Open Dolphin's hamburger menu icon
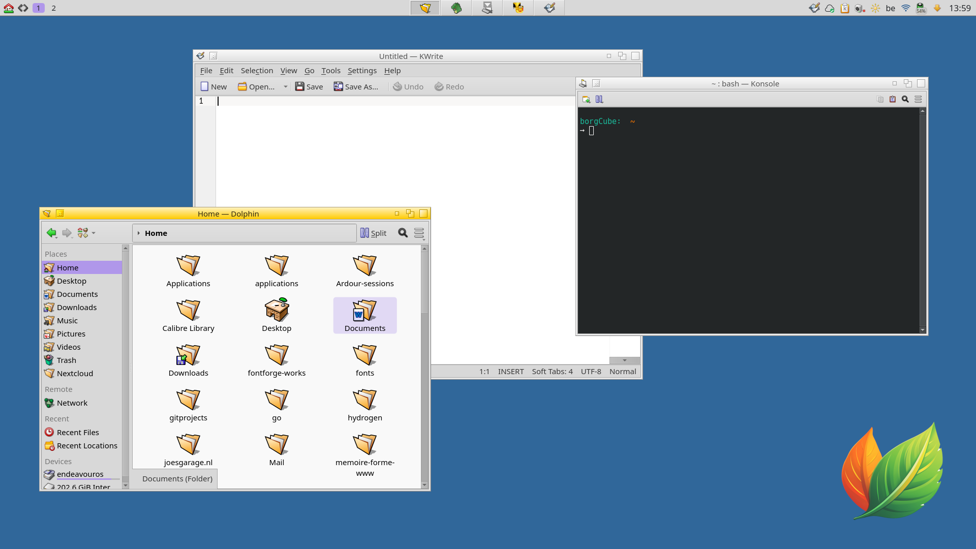976x549 pixels. click(x=419, y=233)
